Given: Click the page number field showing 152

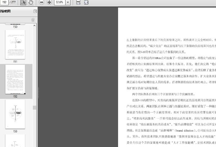Looking at the screenshot, I should 4,3.
